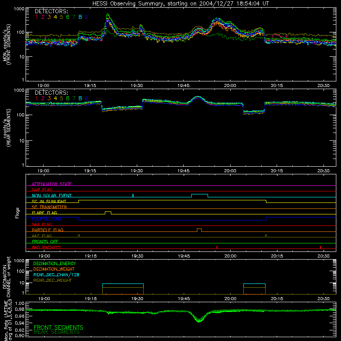
Task: Click the SC_IN_SUNLIGHT flag label
Action: (49, 201)
